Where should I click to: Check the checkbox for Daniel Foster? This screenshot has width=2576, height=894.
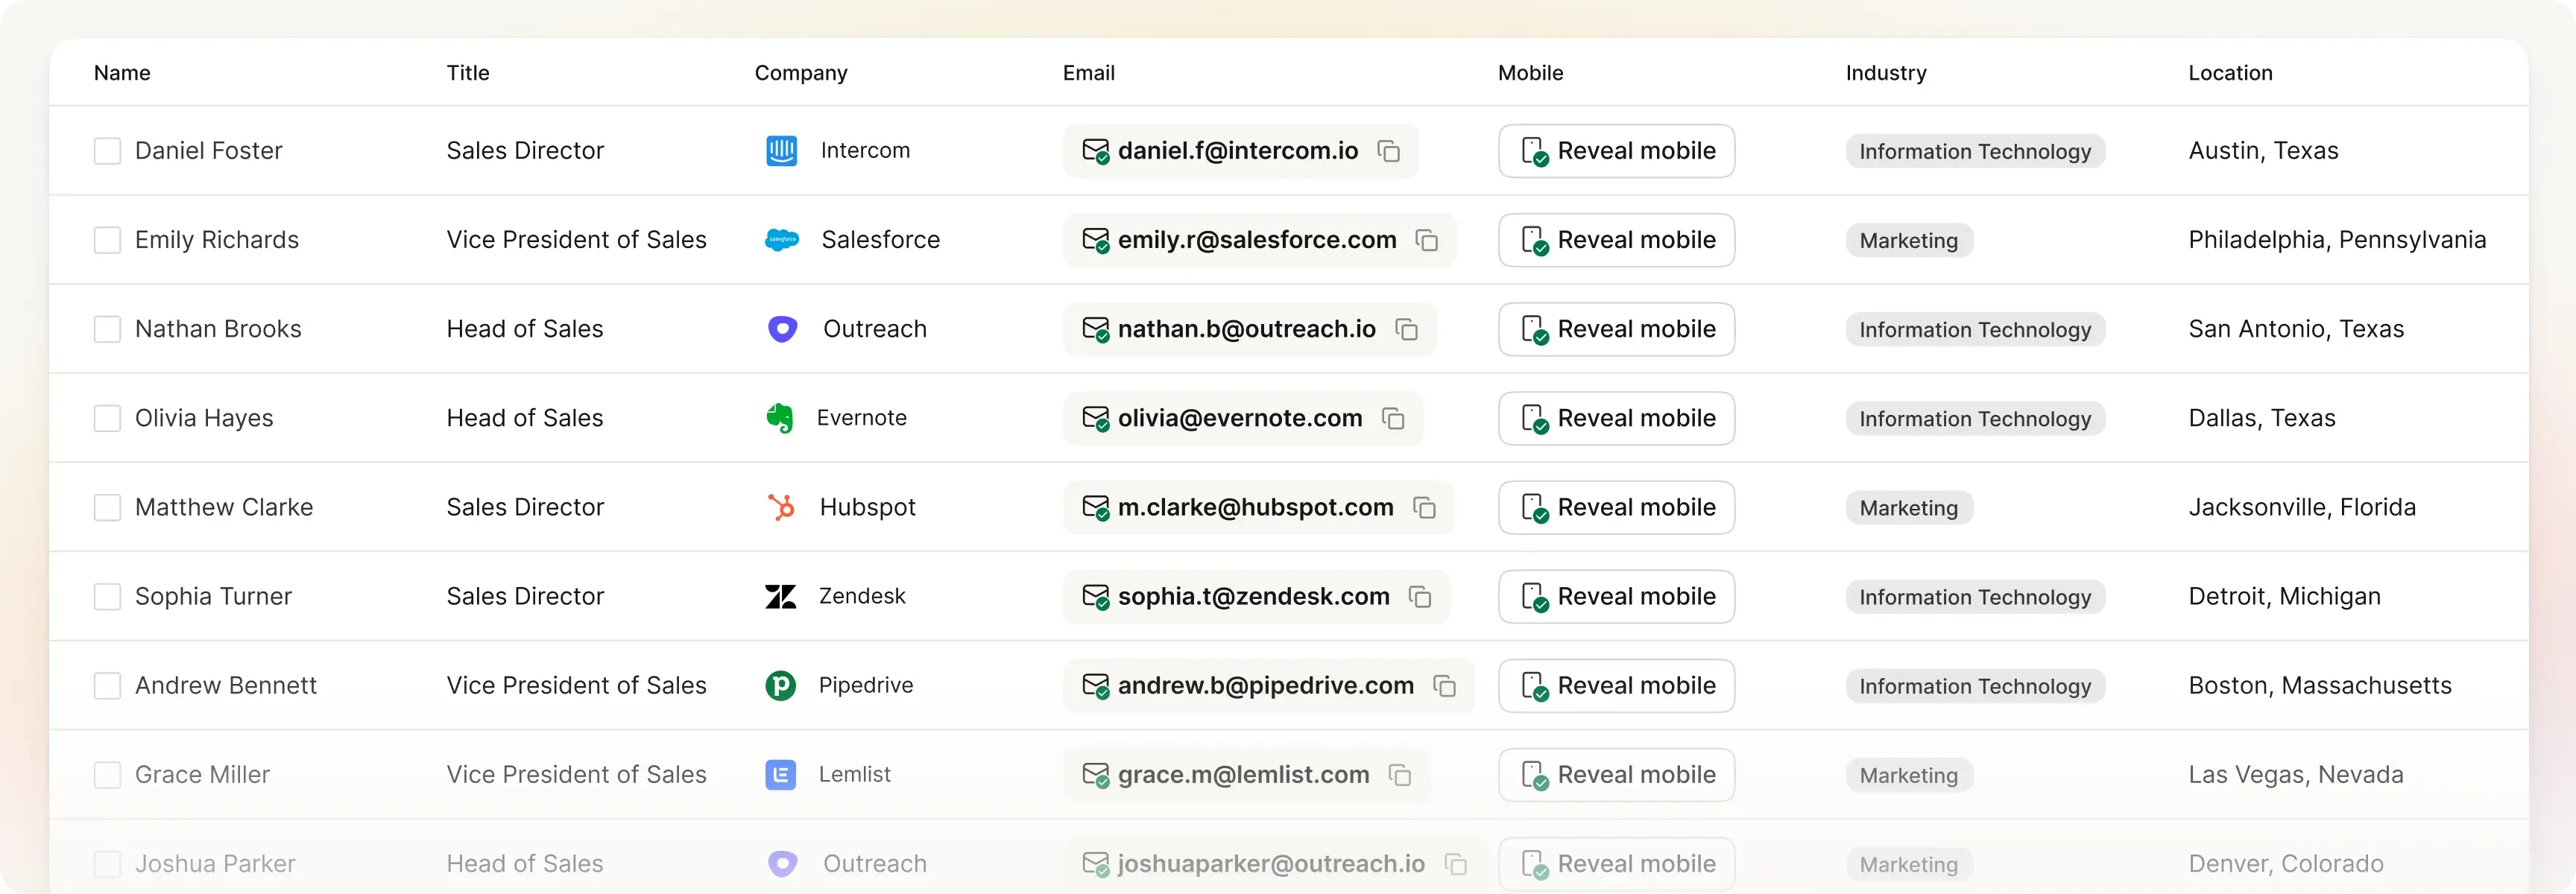[108, 151]
